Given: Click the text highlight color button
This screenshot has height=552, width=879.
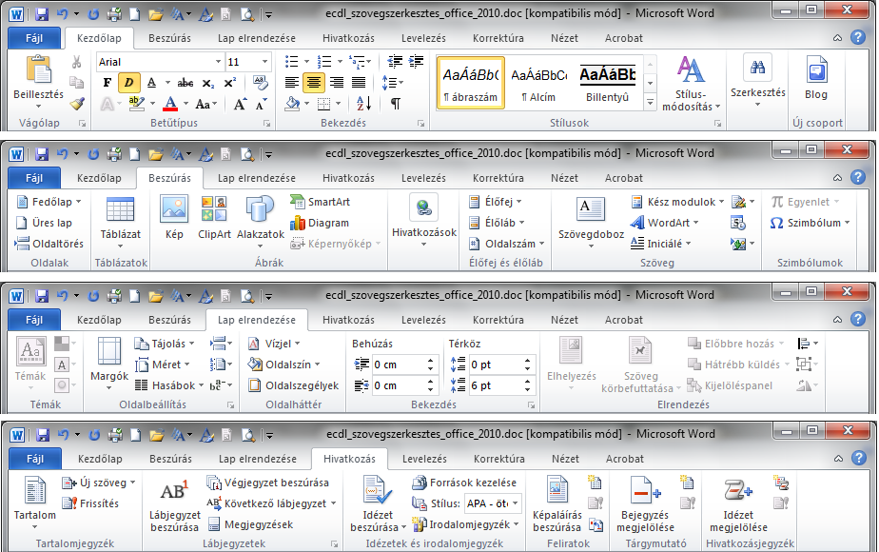Looking at the screenshot, I should pyautogui.click(x=136, y=104).
